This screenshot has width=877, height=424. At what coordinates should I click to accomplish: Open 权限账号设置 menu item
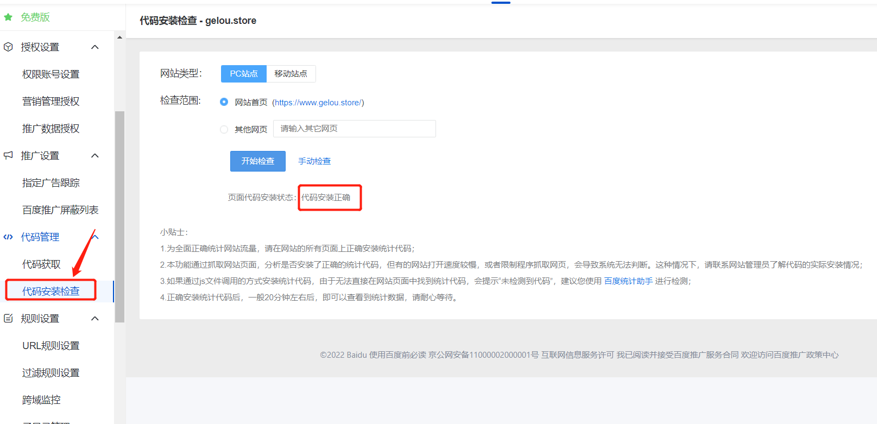[x=51, y=74]
